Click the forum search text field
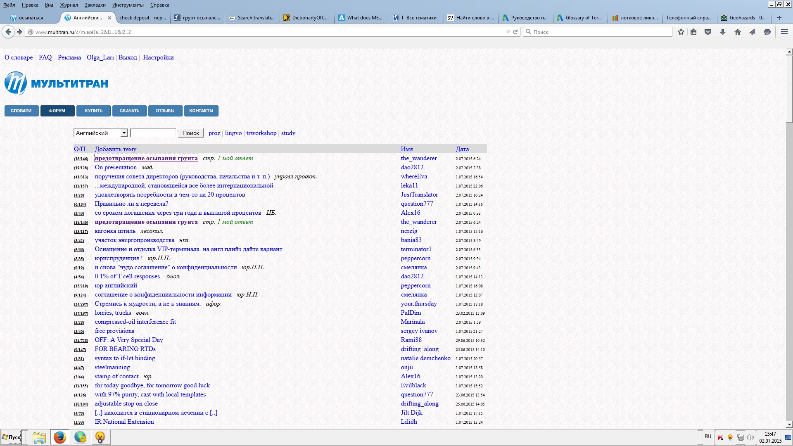 pos(153,133)
